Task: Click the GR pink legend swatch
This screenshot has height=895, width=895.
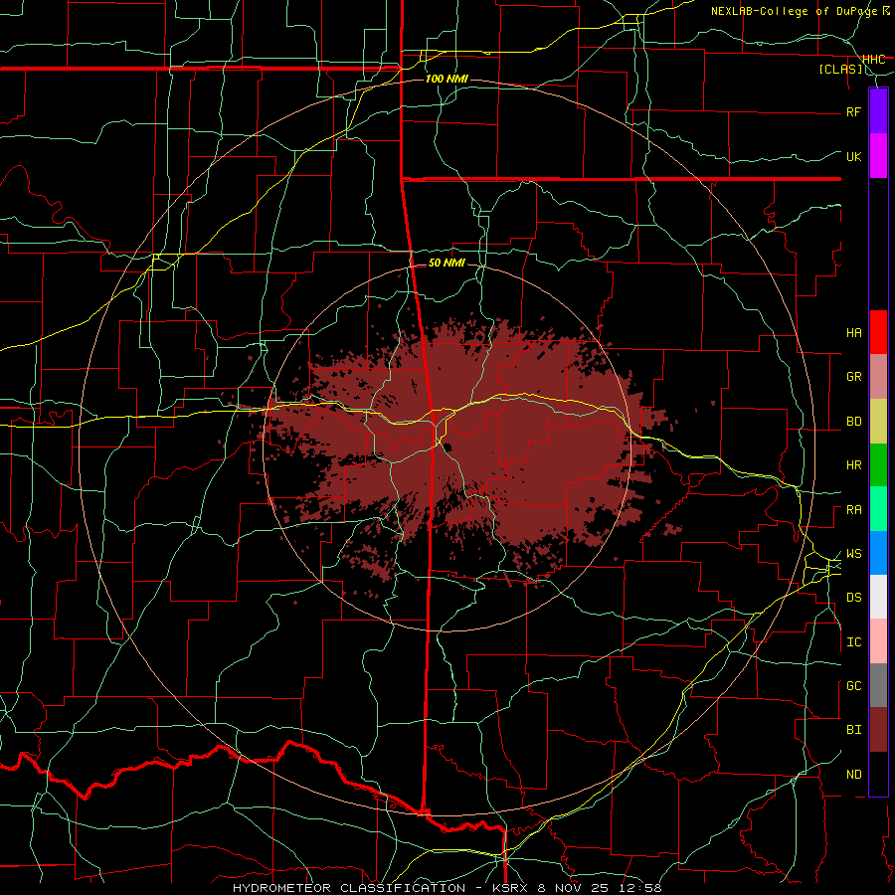Action: [878, 377]
